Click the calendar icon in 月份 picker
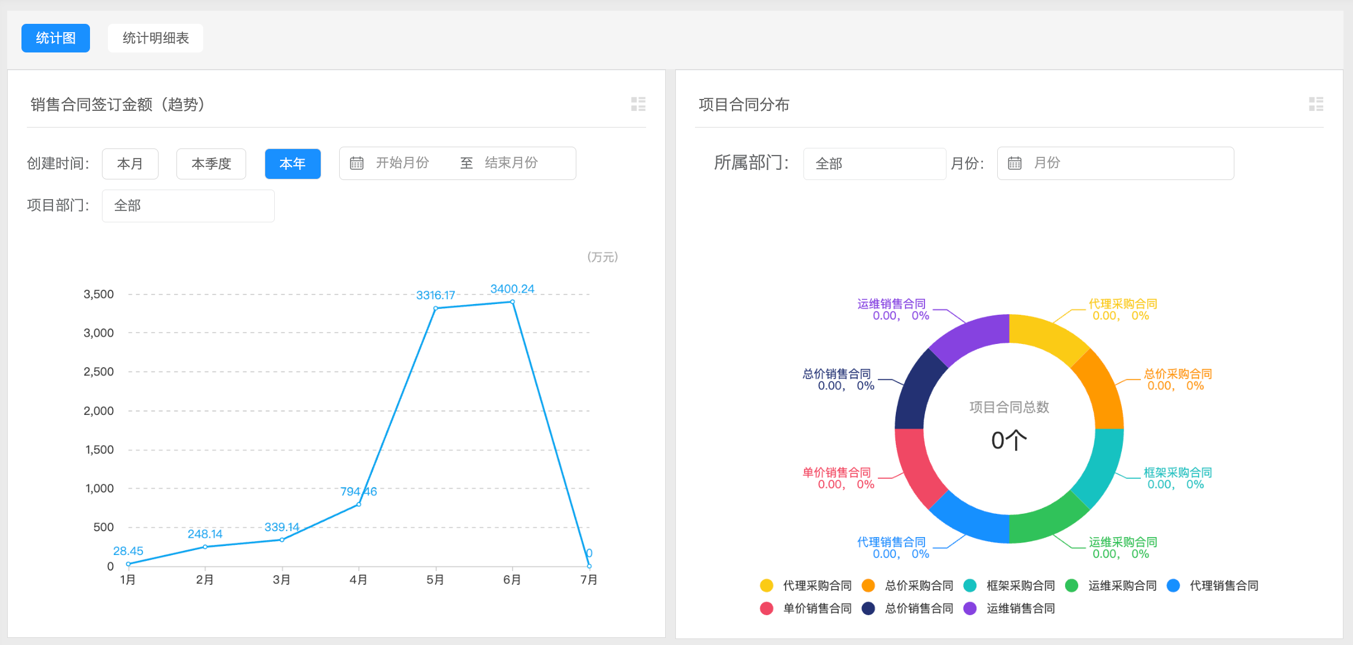Viewport: 1353px width, 645px height. [1014, 163]
